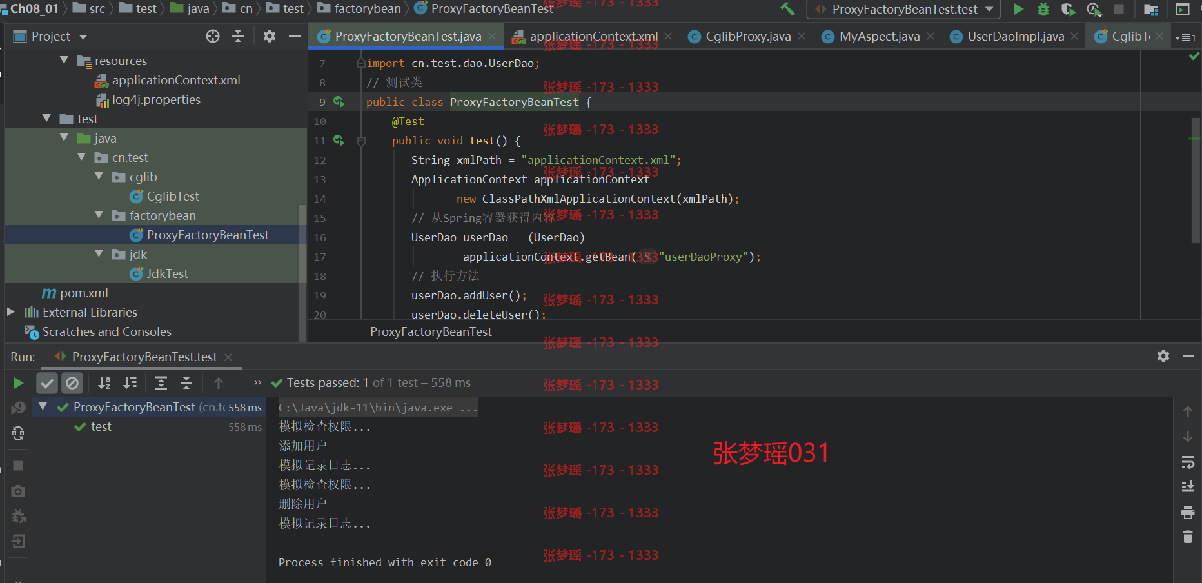This screenshot has width=1202, height=583.
Task: Open Project Structure dialog icon
Action: coord(1151,9)
